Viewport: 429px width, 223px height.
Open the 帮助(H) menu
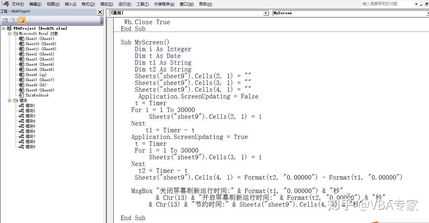206,4
